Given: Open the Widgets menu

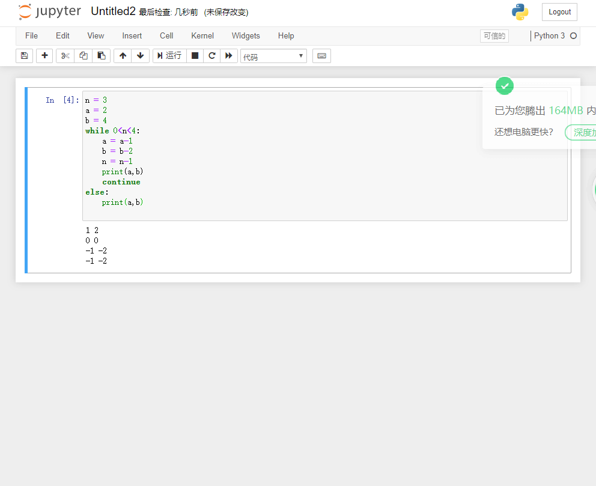Looking at the screenshot, I should pyautogui.click(x=245, y=36).
